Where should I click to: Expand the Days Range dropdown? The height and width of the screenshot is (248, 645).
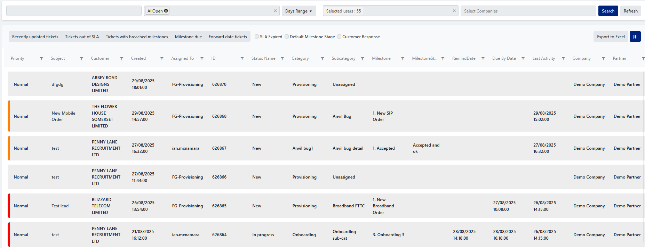tap(298, 11)
